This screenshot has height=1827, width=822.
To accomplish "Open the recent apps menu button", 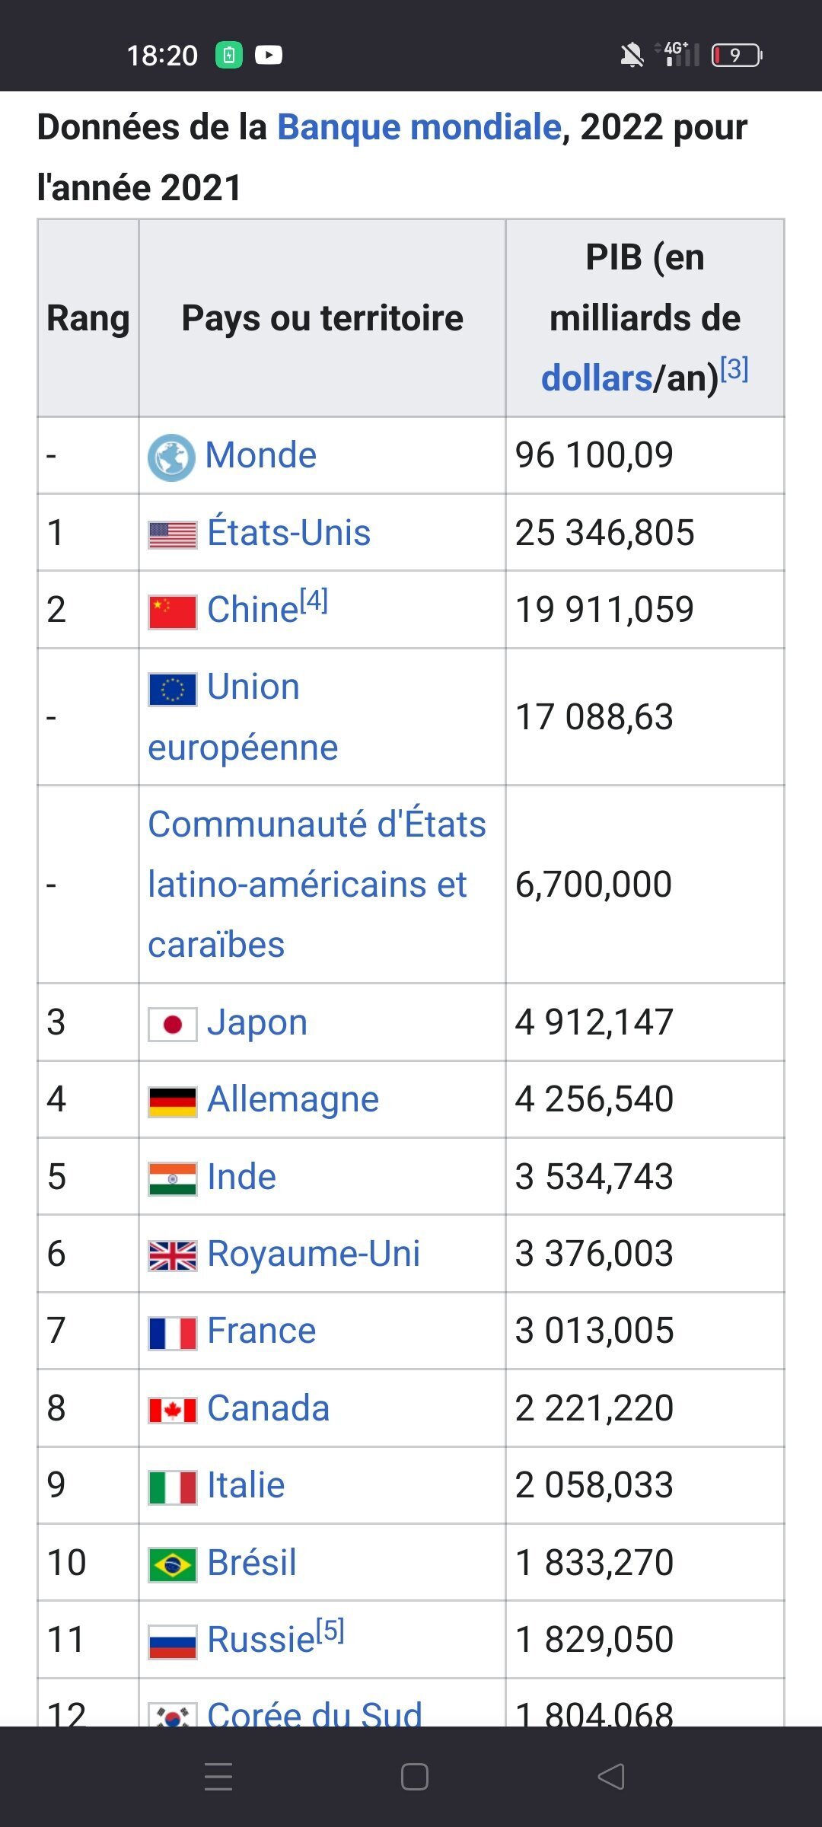I will pos(218,1777).
